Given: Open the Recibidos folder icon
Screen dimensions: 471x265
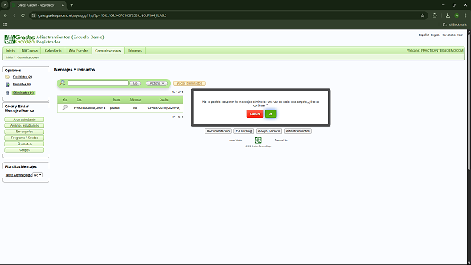Looking at the screenshot, I should (7, 77).
